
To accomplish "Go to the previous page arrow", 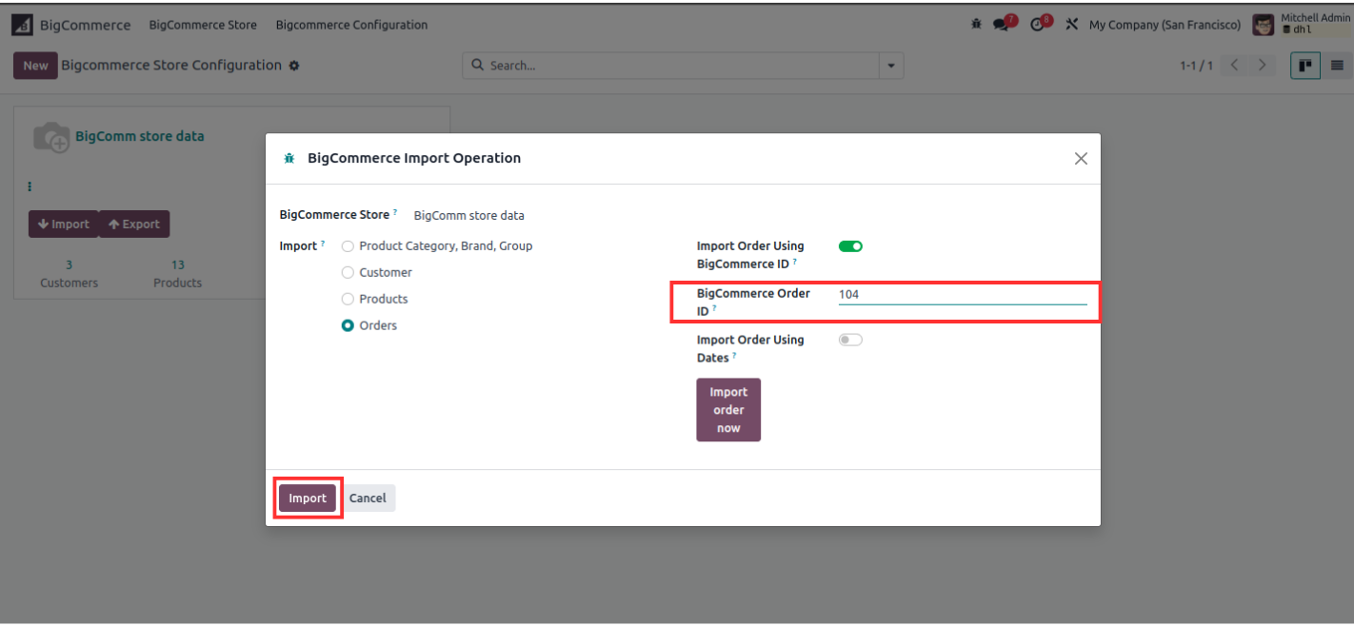I will click(x=1234, y=66).
